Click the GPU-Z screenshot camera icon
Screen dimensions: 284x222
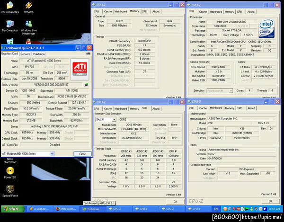coord(88,53)
